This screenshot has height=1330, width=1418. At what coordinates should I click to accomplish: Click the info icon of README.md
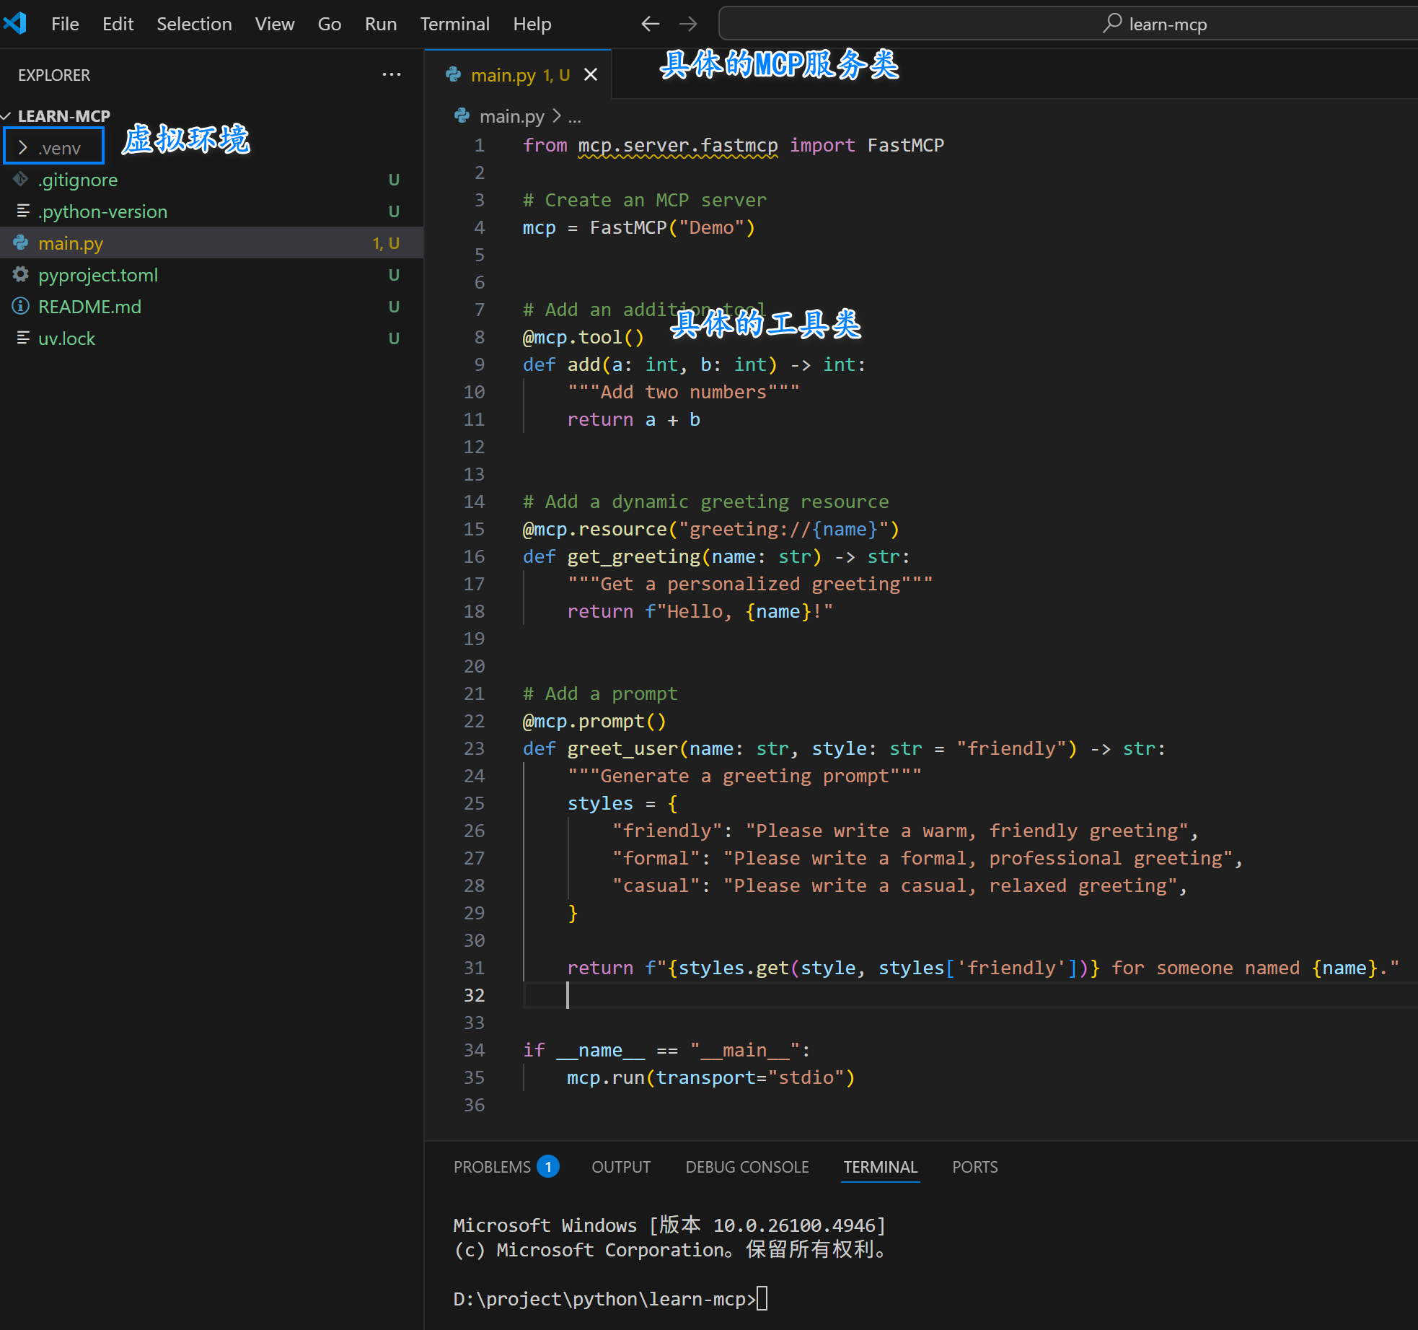[21, 306]
